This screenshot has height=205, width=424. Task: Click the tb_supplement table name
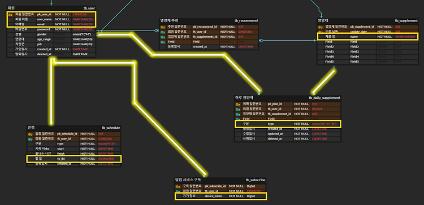pos(406,20)
